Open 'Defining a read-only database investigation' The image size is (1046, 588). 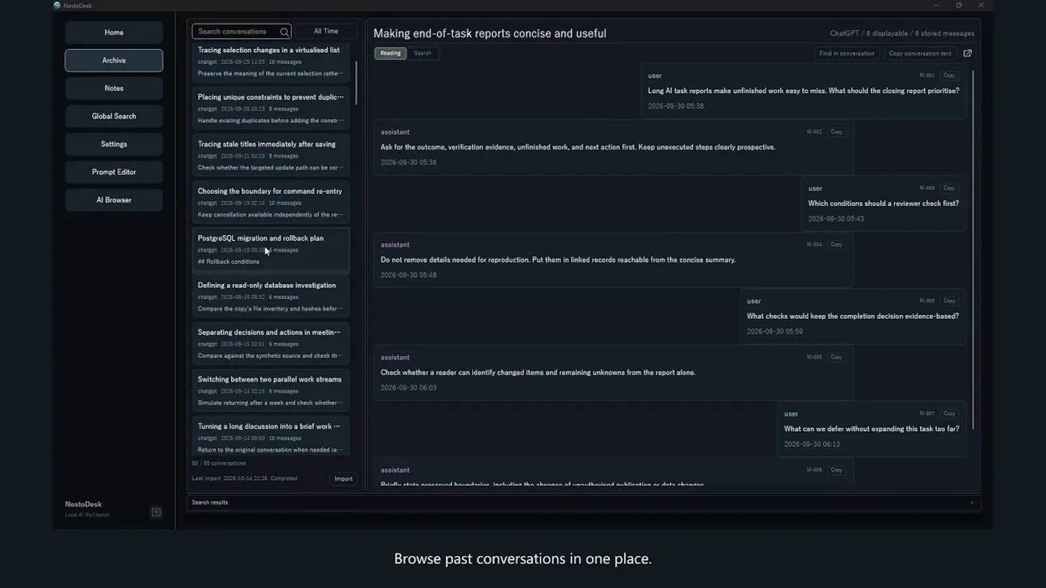coord(271,297)
